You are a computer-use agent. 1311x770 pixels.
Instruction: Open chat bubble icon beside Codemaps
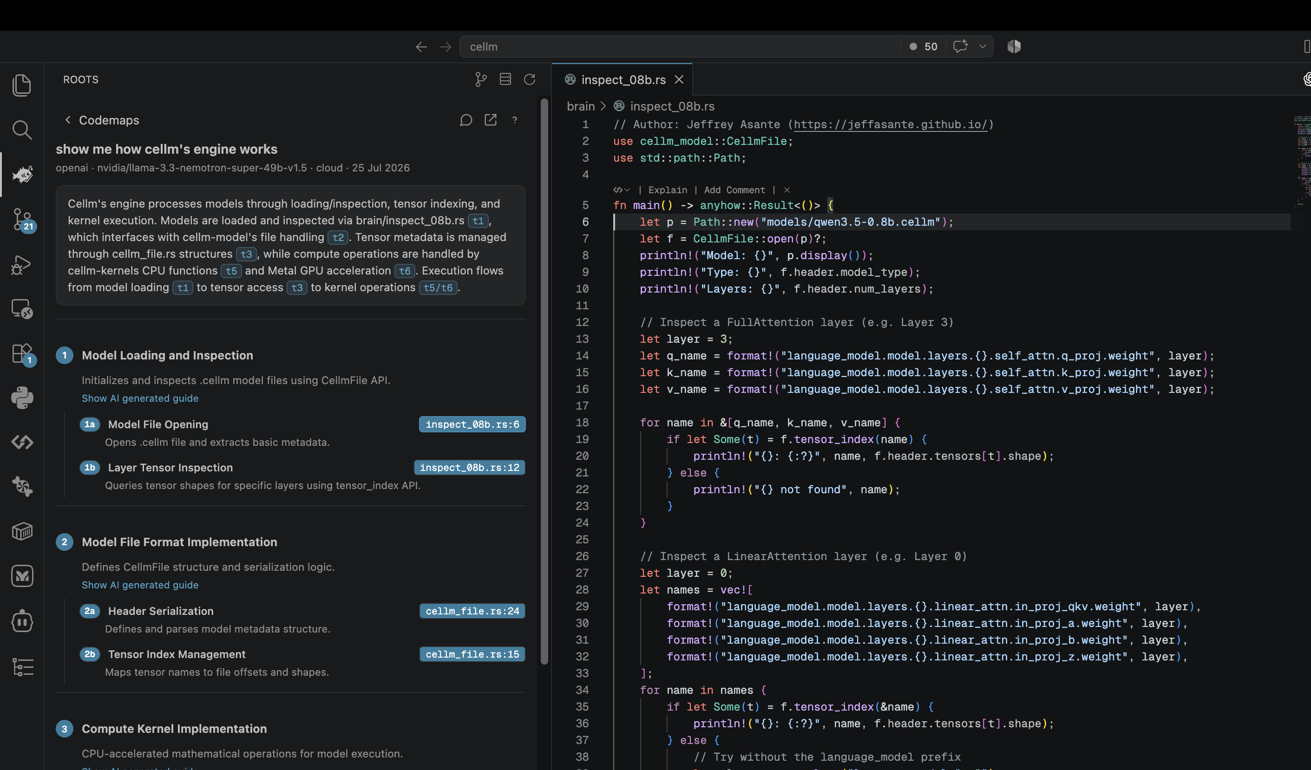pos(465,120)
